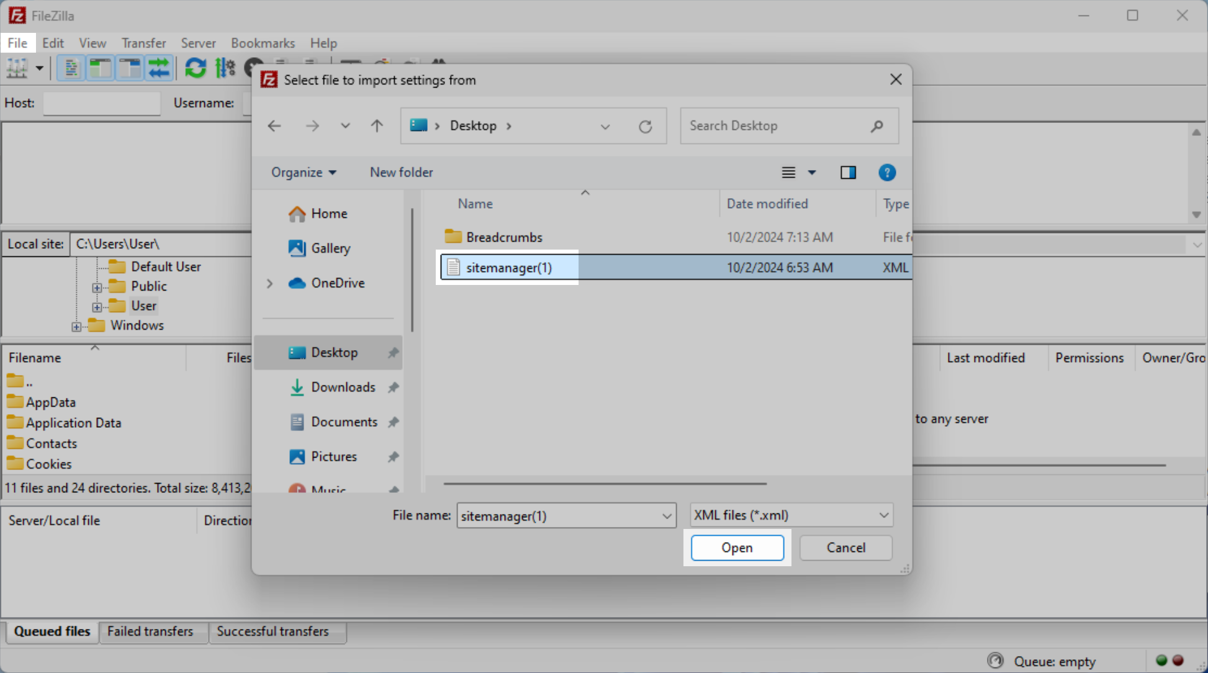
Task: Open the XML files file type dropdown
Action: click(790, 515)
